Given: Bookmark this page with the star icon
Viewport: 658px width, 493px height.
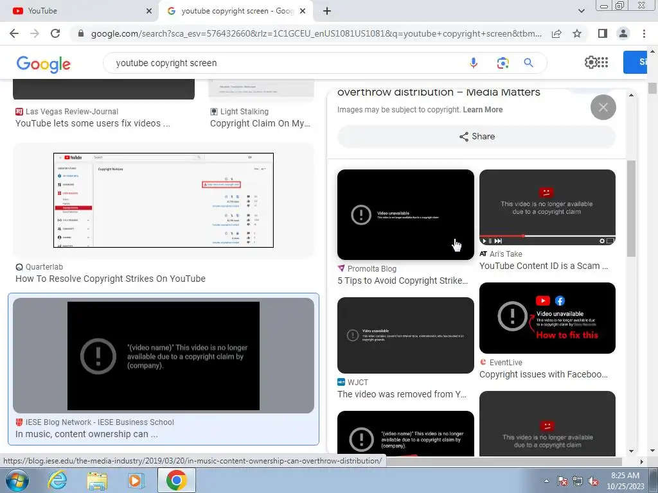Looking at the screenshot, I should click(577, 33).
